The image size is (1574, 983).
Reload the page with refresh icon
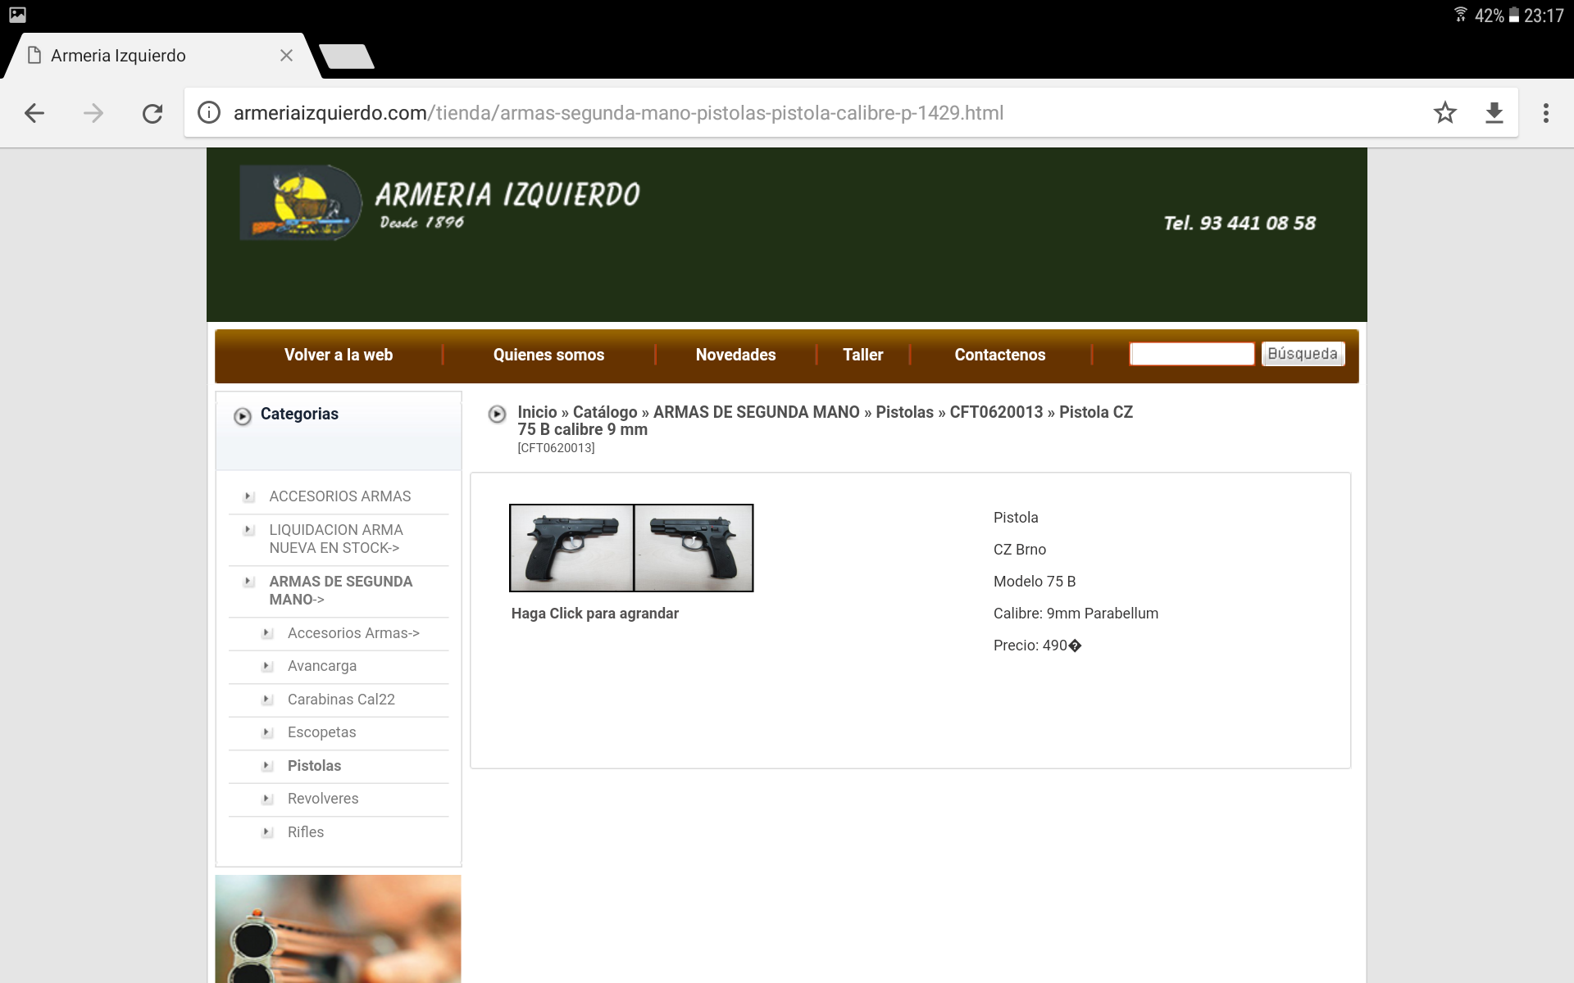[x=152, y=113]
